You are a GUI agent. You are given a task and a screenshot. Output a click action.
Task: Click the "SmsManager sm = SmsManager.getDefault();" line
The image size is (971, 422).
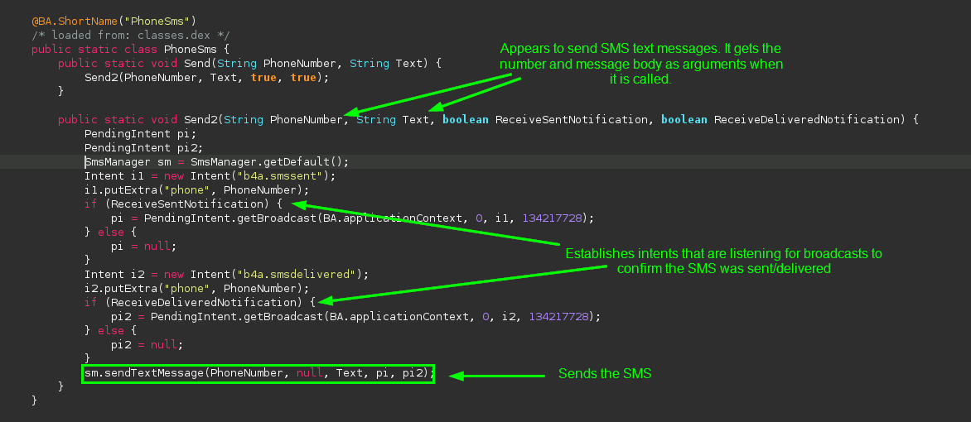(217, 161)
